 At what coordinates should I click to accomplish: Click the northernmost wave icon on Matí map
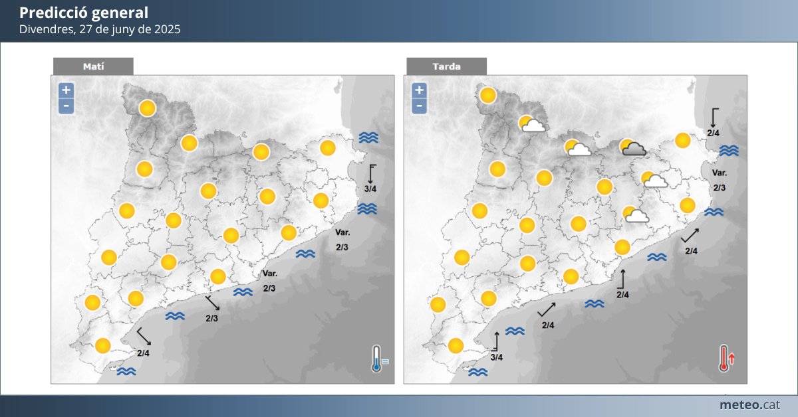[x=368, y=137]
